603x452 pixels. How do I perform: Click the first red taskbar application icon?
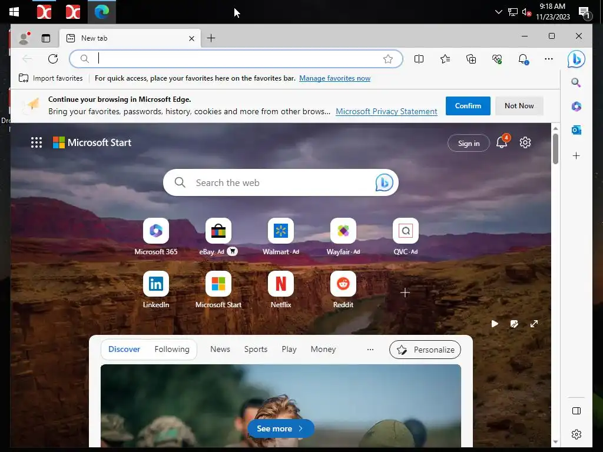[44, 12]
